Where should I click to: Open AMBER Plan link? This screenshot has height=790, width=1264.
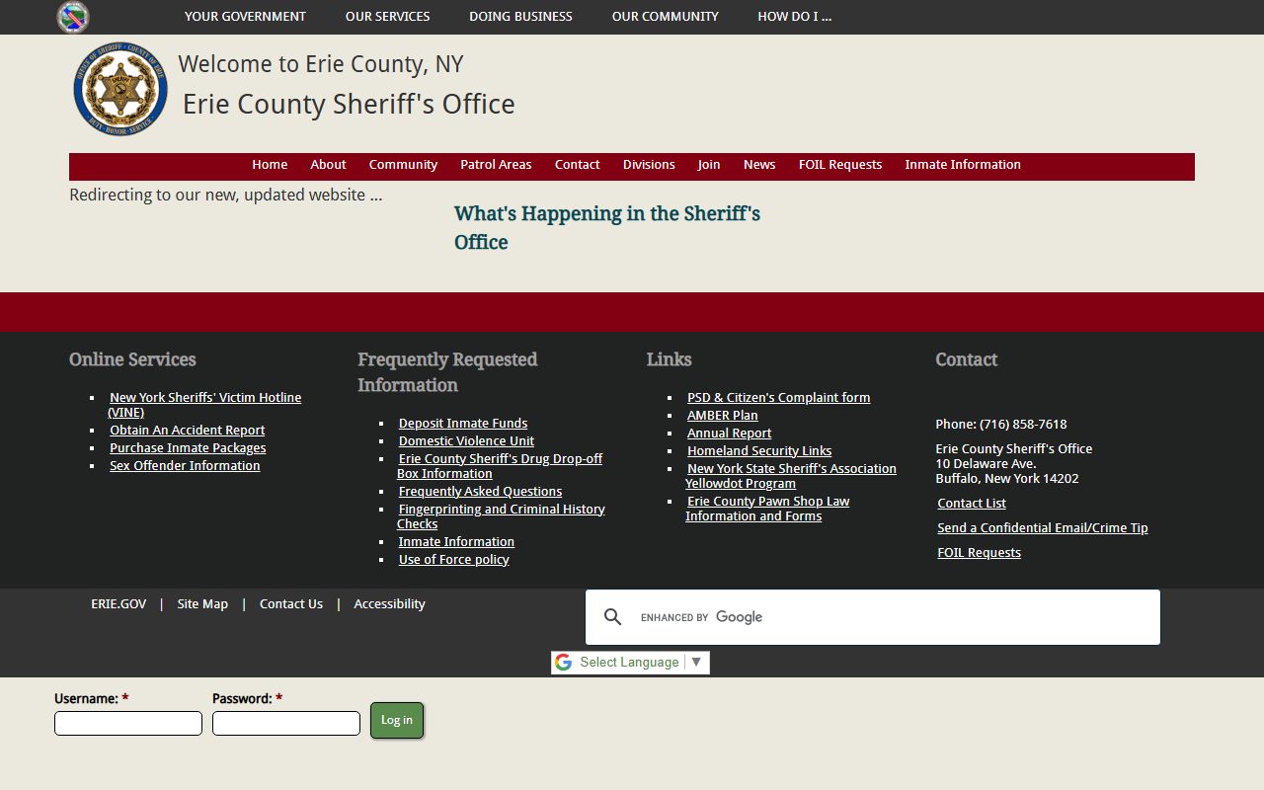coord(723,416)
